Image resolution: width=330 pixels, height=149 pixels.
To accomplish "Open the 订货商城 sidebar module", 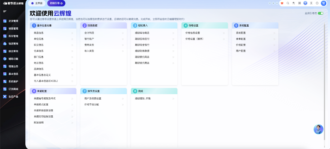I will (13, 89).
